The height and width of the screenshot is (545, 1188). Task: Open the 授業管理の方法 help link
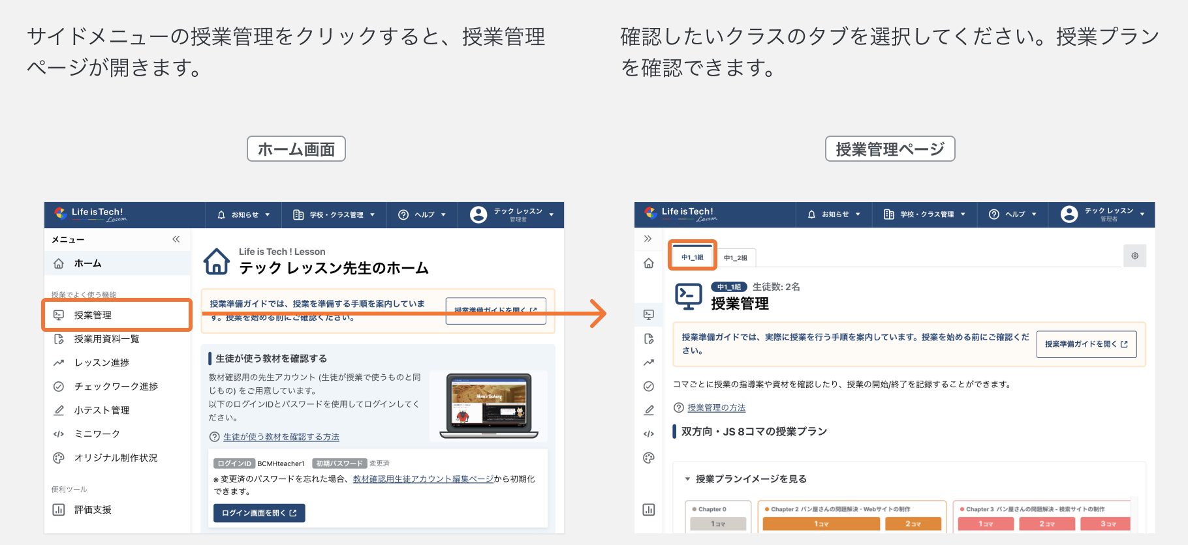coord(716,408)
